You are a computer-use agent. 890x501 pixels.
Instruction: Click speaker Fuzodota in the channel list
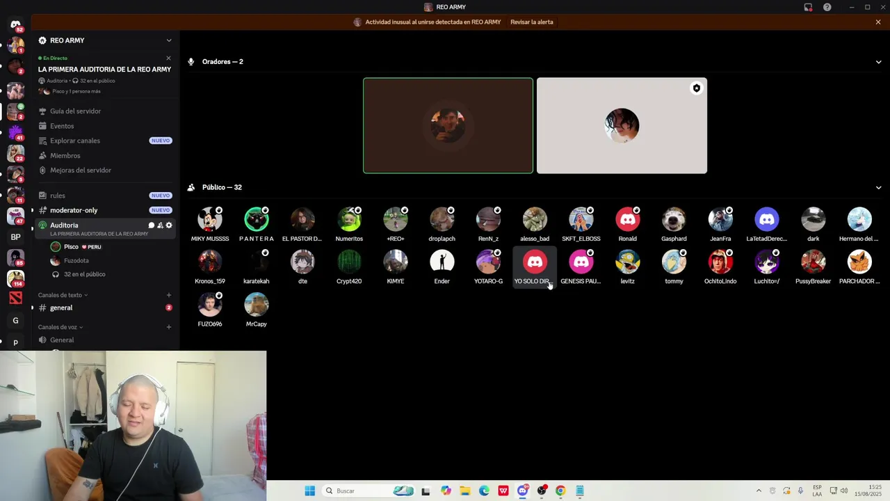[70, 261]
